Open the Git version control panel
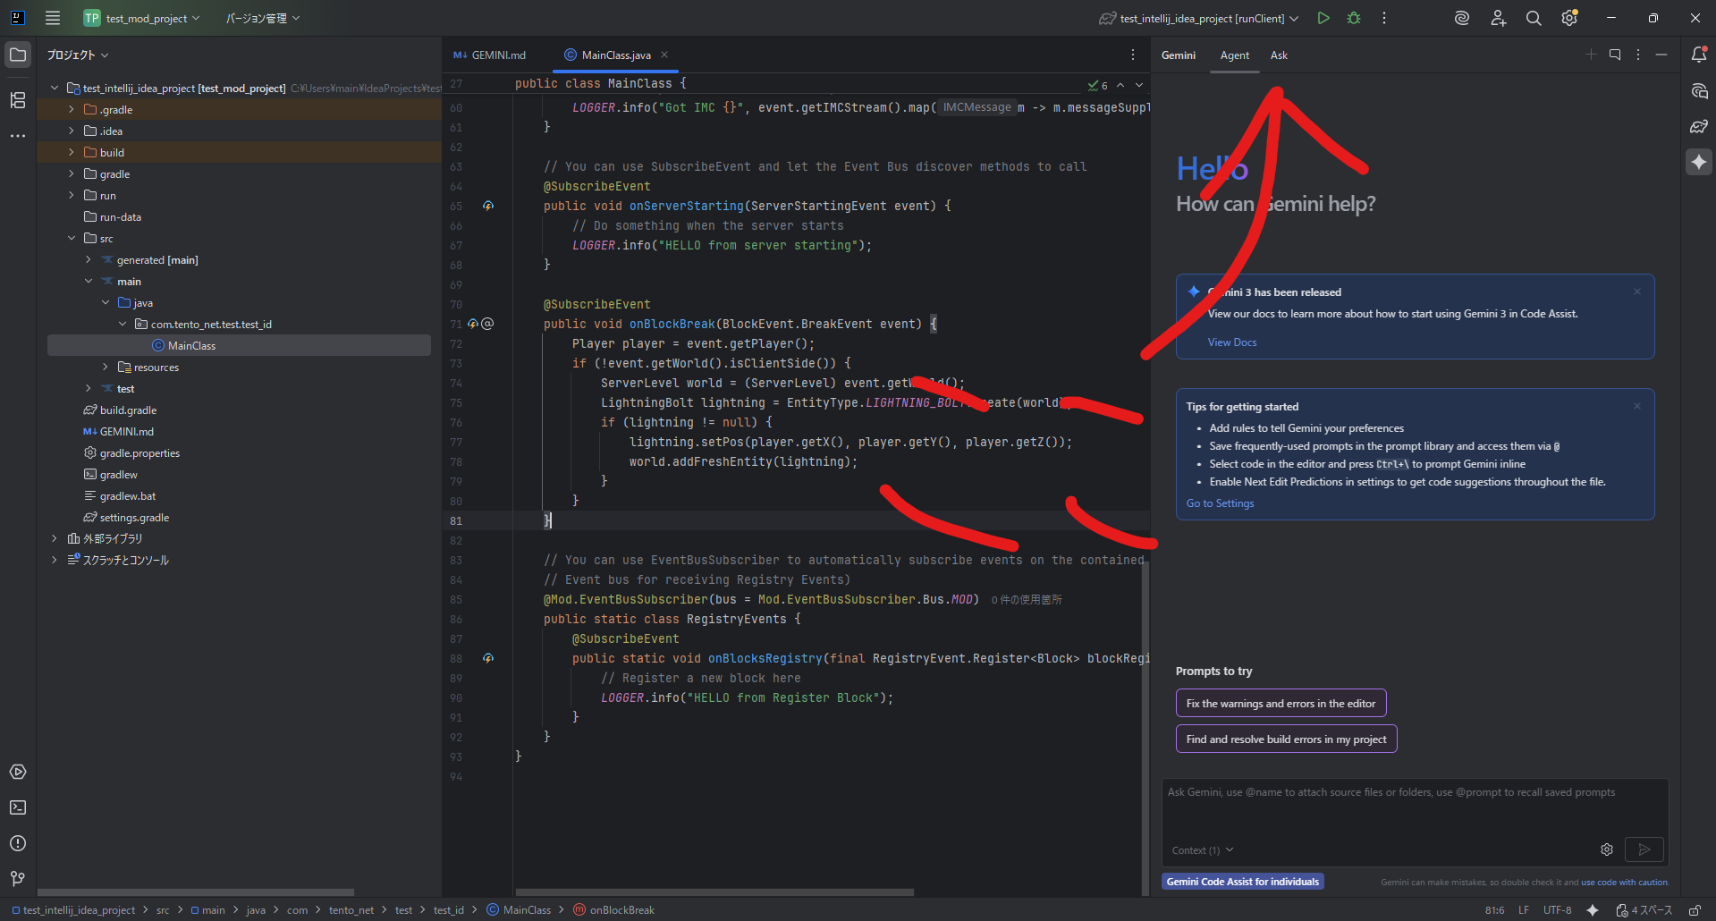The width and height of the screenshot is (1716, 921). (18, 878)
